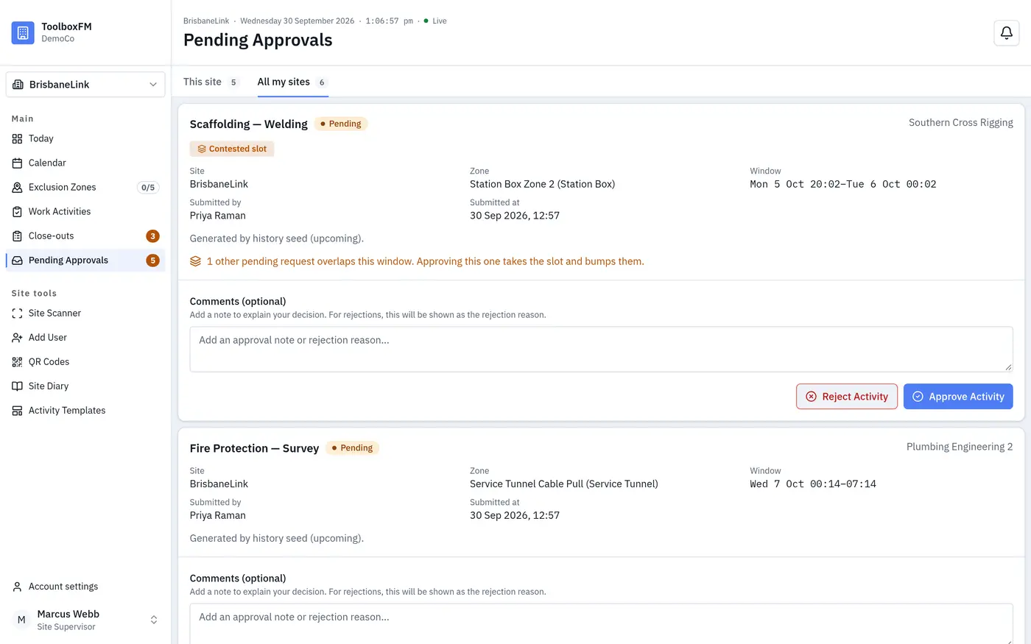Click the 'Station Box Zone 2 (Station Box)' zone
The height and width of the screenshot is (644, 1031).
(x=542, y=184)
